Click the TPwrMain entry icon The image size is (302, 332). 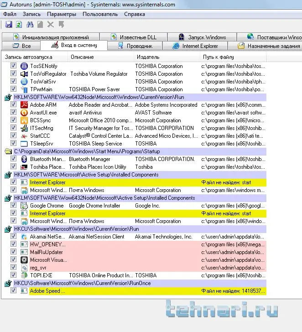click(24, 89)
